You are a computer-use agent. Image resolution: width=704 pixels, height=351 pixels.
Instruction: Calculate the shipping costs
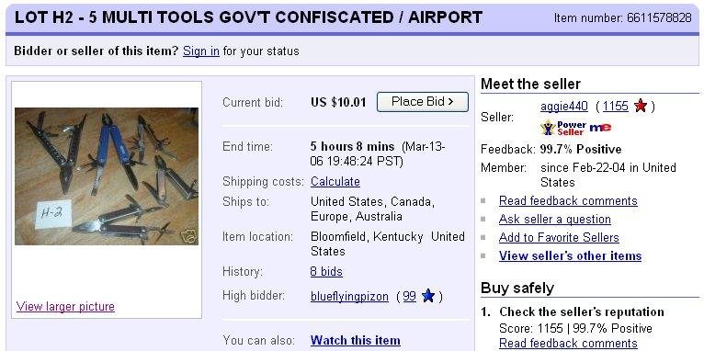(x=335, y=182)
